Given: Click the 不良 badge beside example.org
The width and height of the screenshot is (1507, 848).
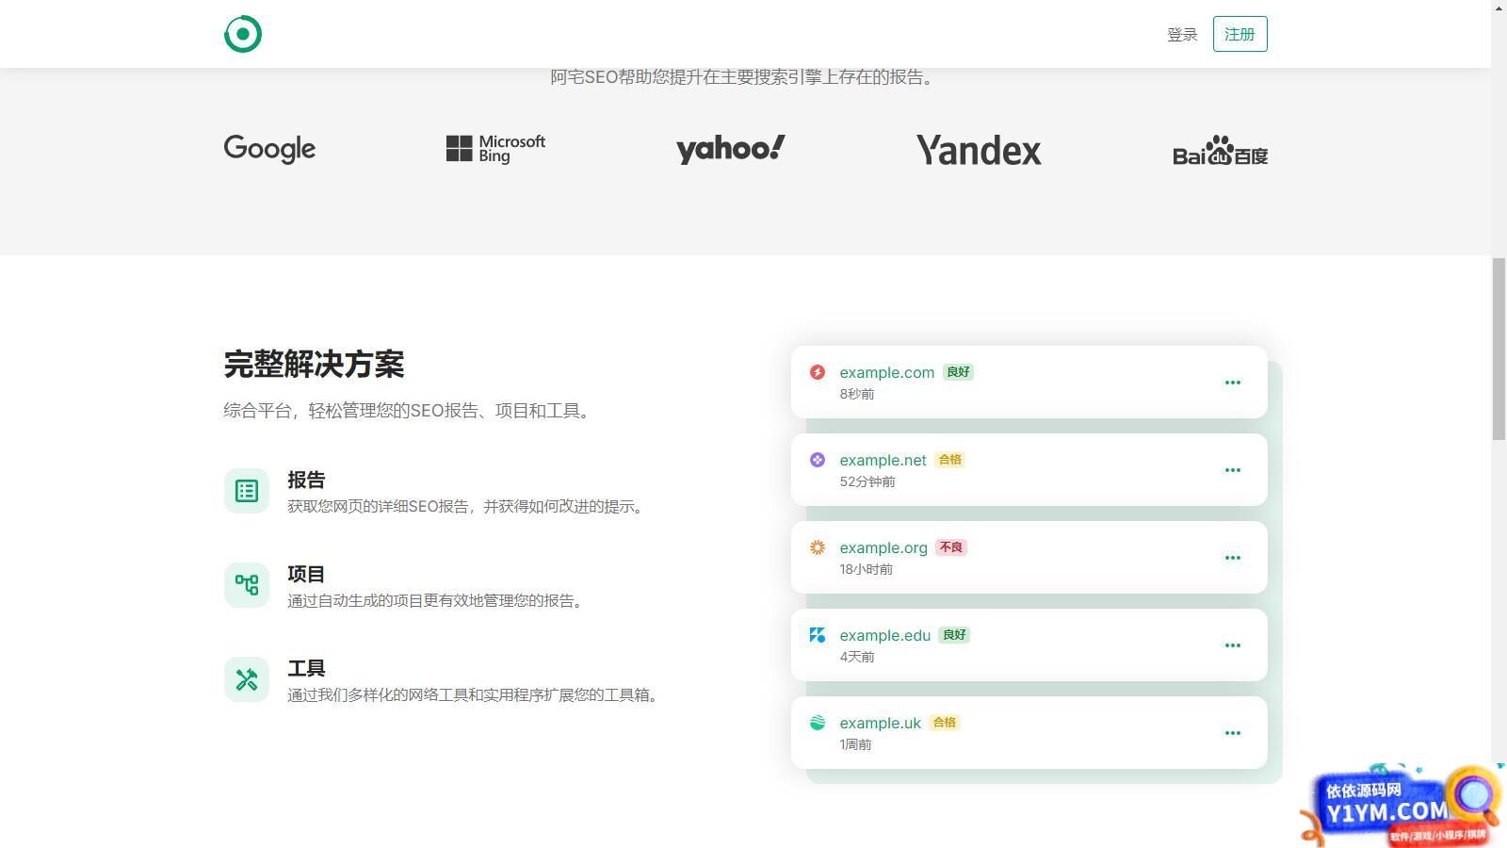Looking at the screenshot, I should (951, 547).
